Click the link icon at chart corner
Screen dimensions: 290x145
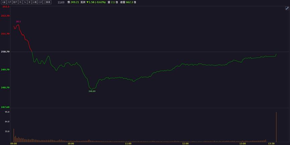click(x=287, y=8)
